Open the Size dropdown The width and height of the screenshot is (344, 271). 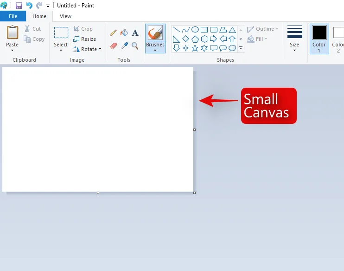click(x=295, y=50)
